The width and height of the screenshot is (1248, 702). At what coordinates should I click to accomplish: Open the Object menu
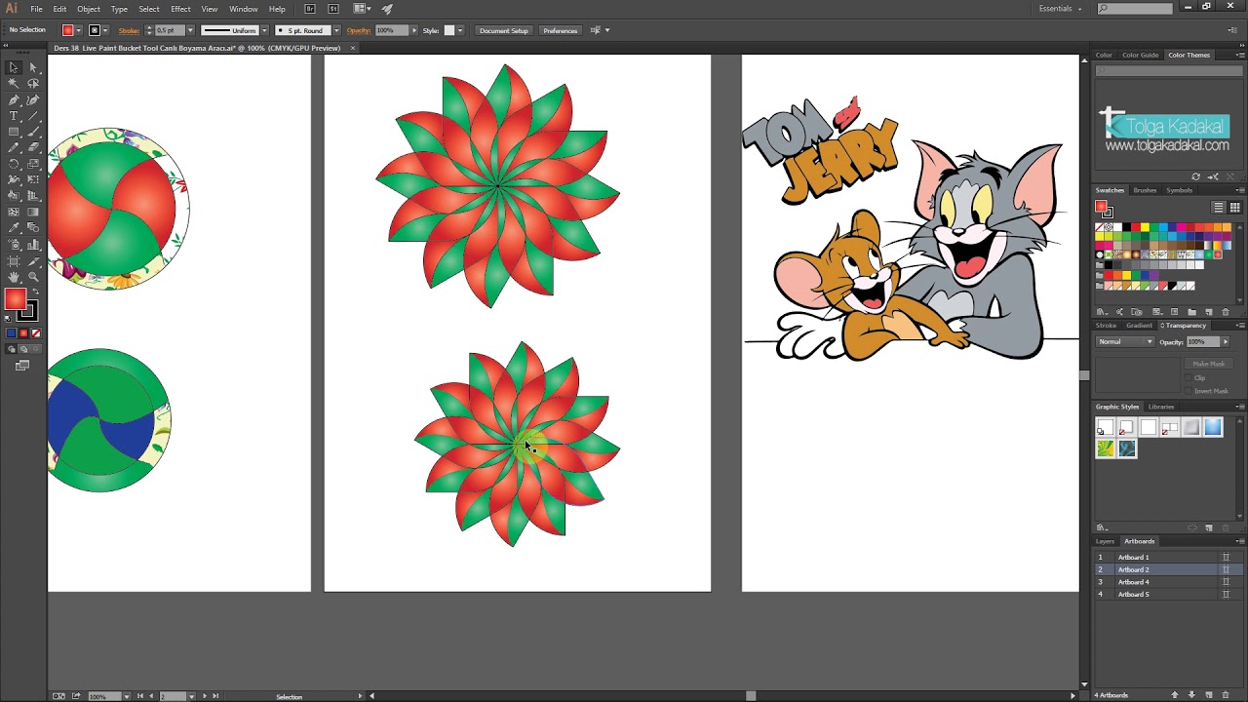click(89, 9)
